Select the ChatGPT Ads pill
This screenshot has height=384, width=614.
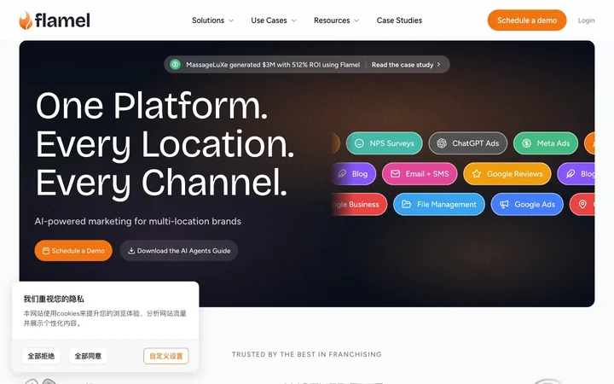pos(468,143)
